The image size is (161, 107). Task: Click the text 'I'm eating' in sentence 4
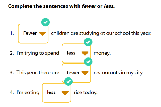click(x=28, y=92)
